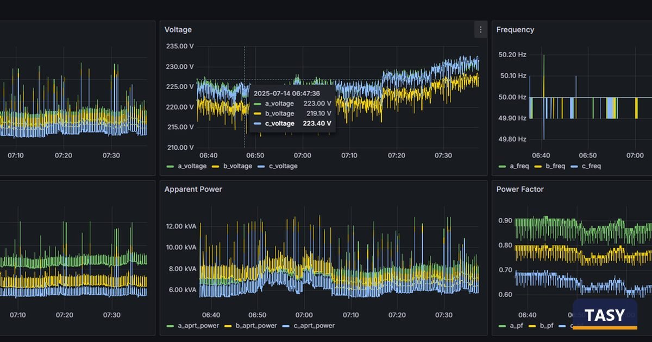Click green color swatch beside a_voltage legend
This screenshot has width=652, height=342.
170,166
